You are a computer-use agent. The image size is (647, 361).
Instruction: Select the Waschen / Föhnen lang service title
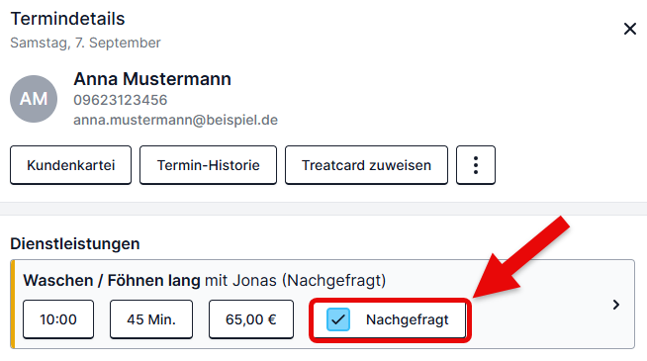coord(112,281)
